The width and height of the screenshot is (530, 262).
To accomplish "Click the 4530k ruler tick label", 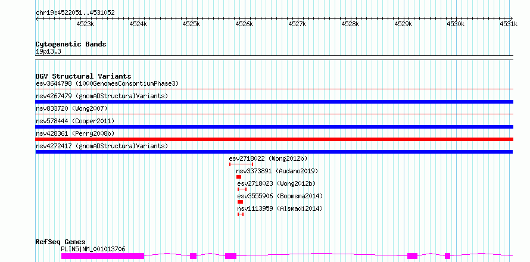I will pyautogui.click(x=456, y=24).
